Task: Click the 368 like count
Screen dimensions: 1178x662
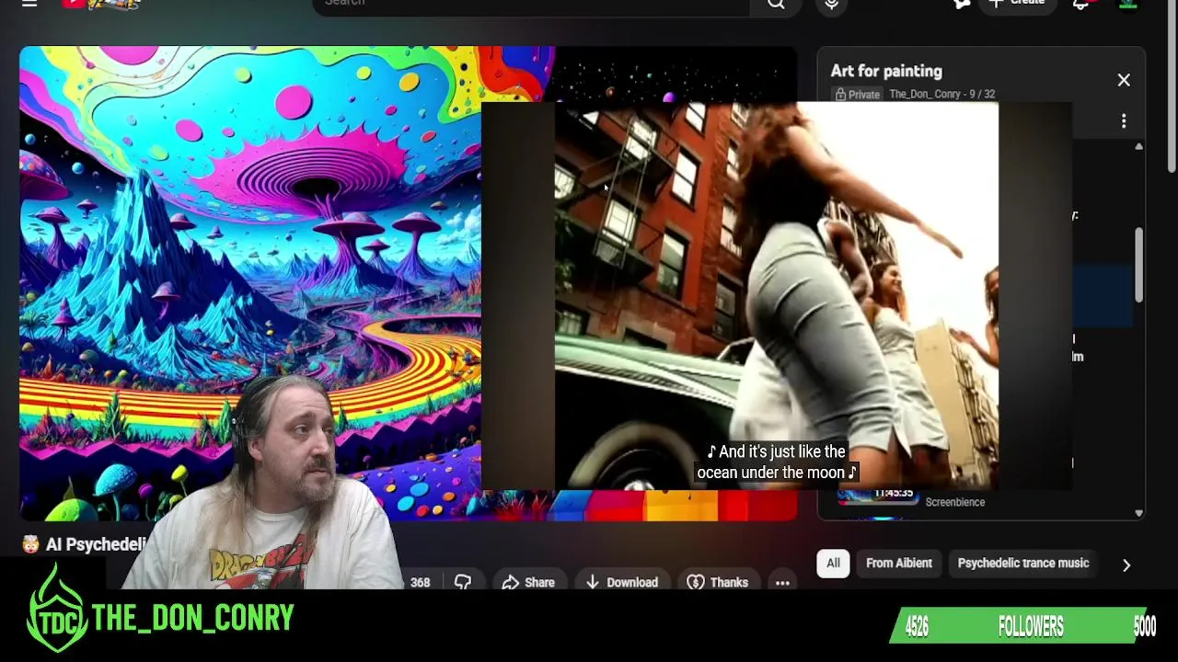Action: pos(420,582)
